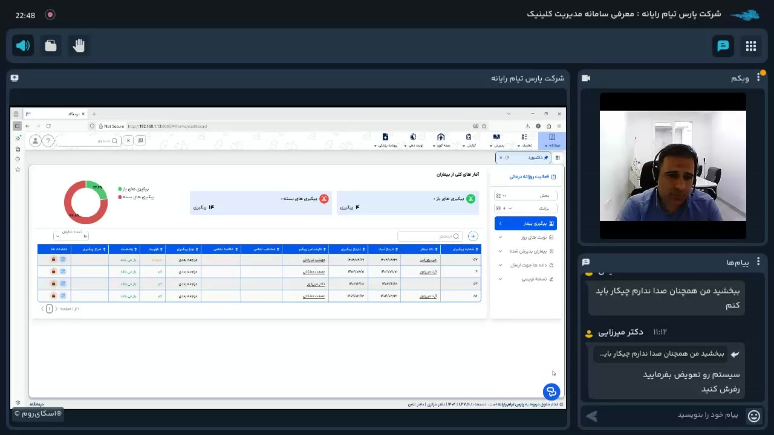Send the chat message with arrow
The image size is (774, 435).
(x=591, y=416)
